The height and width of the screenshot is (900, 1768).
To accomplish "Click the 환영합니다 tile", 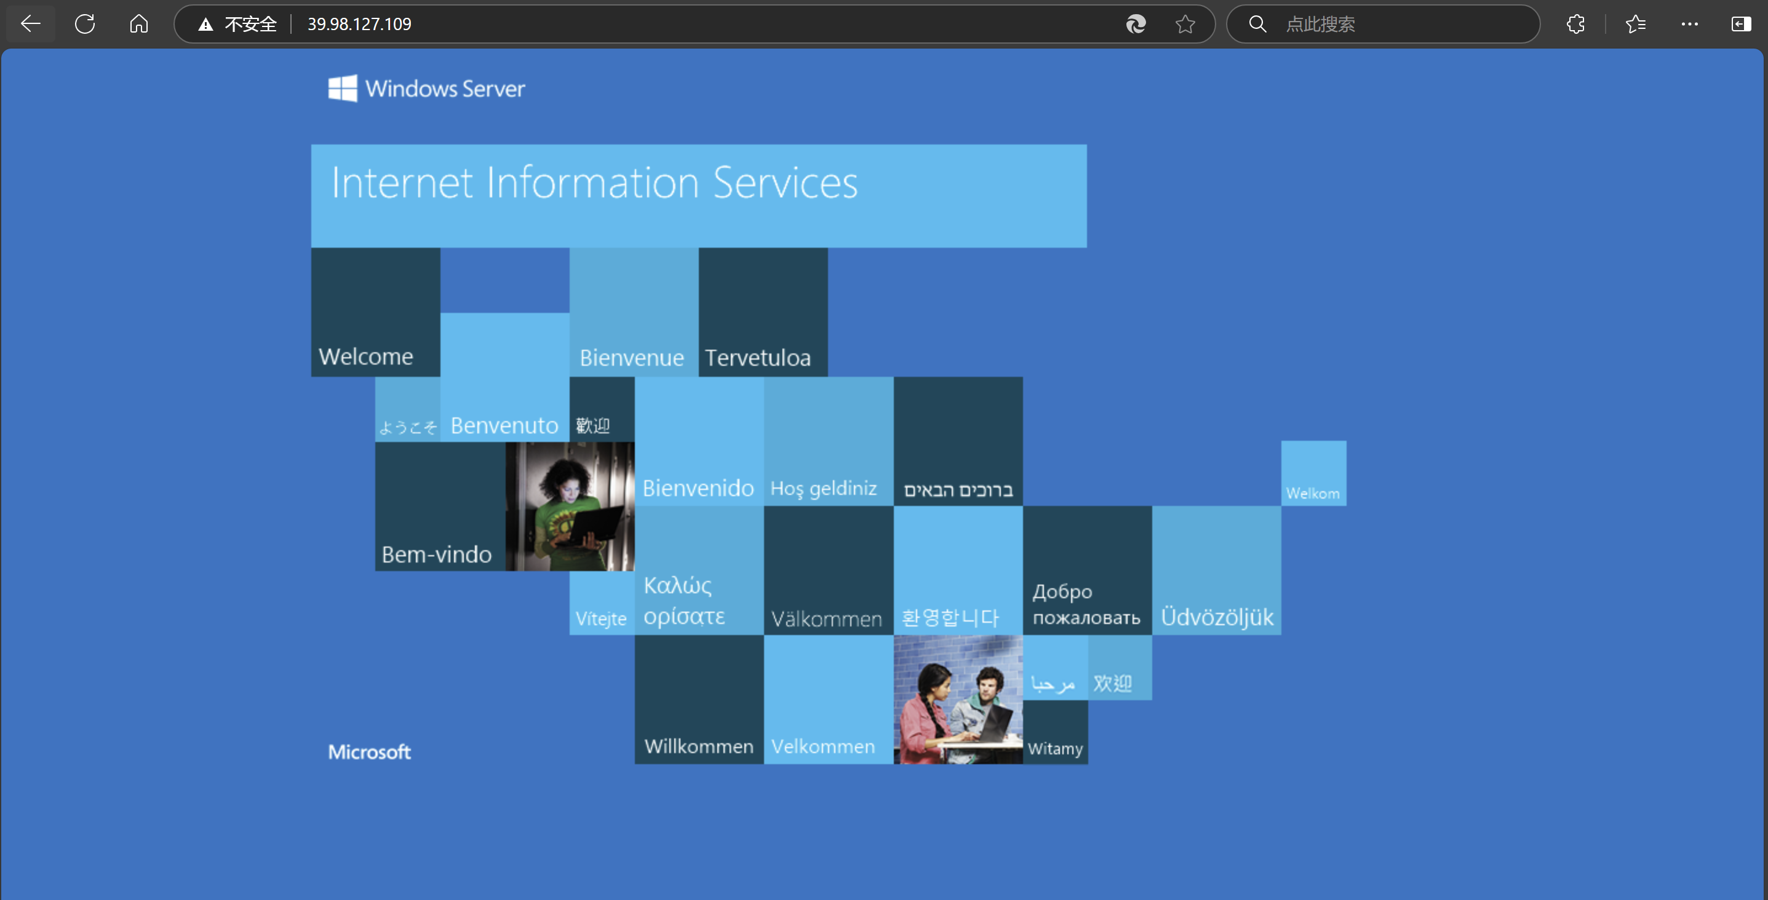I will click(x=958, y=570).
